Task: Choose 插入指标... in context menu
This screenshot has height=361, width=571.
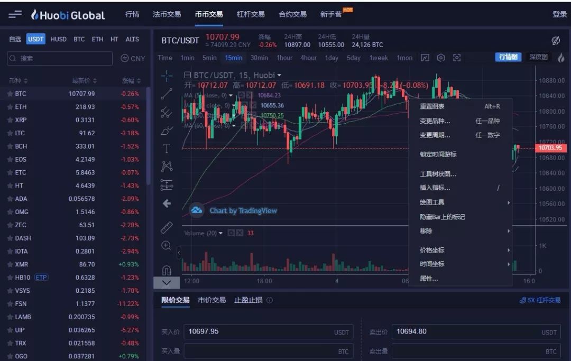Action: pyautogui.click(x=461, y=188)
